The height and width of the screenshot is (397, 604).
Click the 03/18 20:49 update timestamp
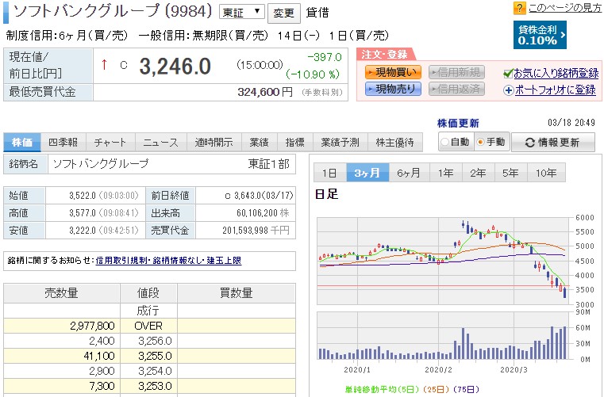click(x=571, y=123)
